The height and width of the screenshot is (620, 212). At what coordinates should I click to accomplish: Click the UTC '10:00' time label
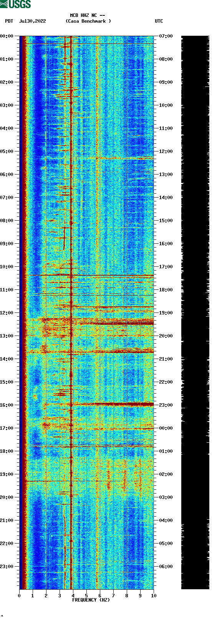click(x=166, y=105)
